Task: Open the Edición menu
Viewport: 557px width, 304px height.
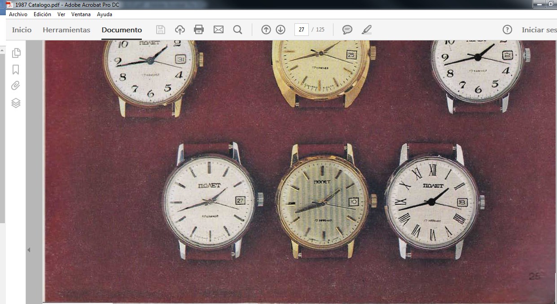Action: (42, 14)
